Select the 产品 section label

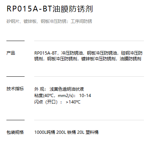point(11,53)
